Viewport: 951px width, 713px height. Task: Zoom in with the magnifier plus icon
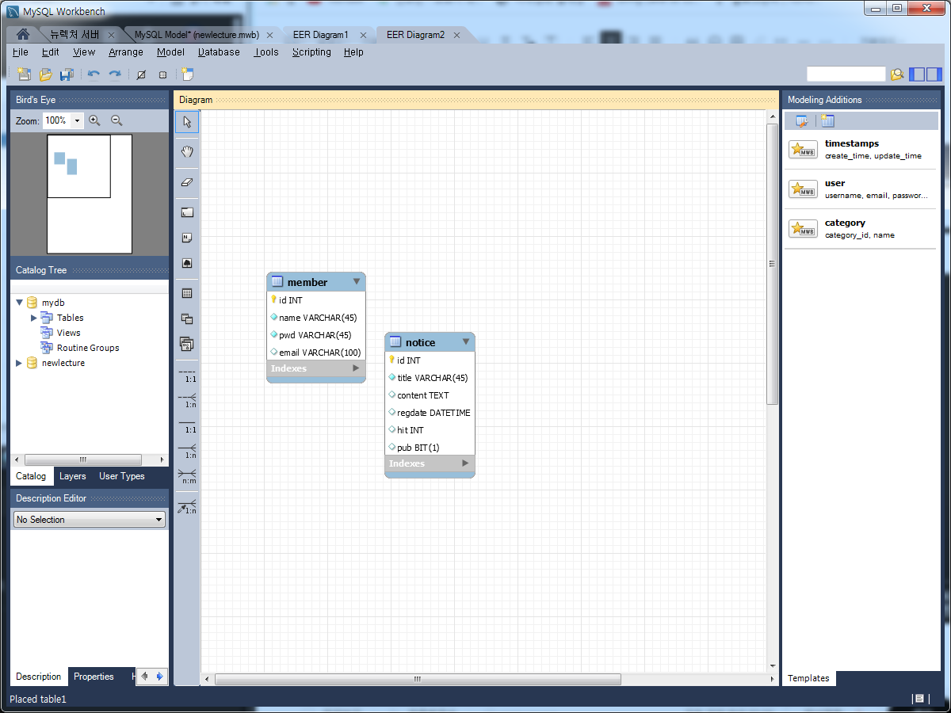pos(94,120)
